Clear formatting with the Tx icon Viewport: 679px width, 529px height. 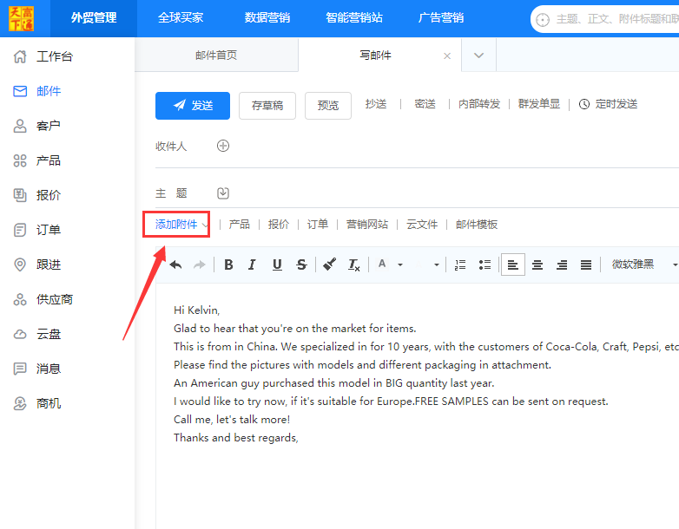(353, 264)
